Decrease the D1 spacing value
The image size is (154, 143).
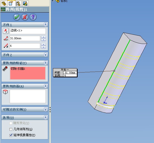click(x=44, y=40)
